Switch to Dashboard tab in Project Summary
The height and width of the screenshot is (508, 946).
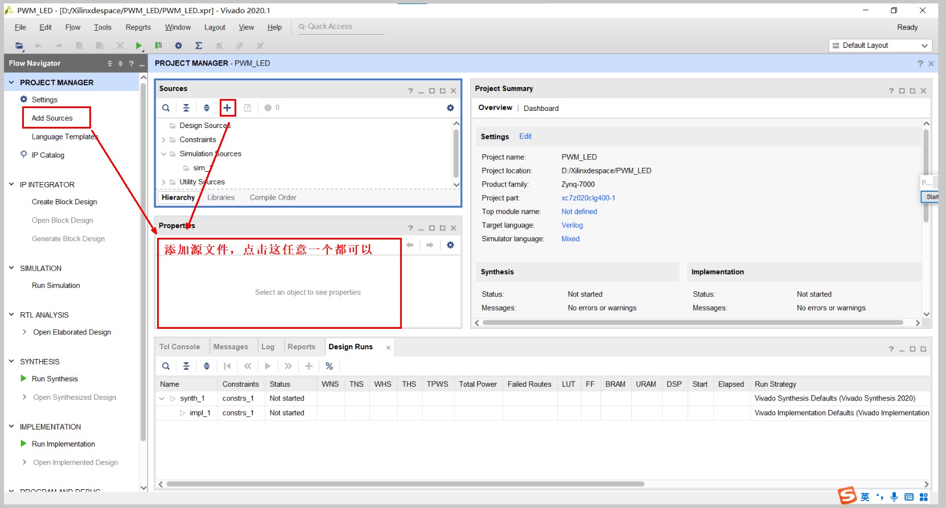(541, 108)
